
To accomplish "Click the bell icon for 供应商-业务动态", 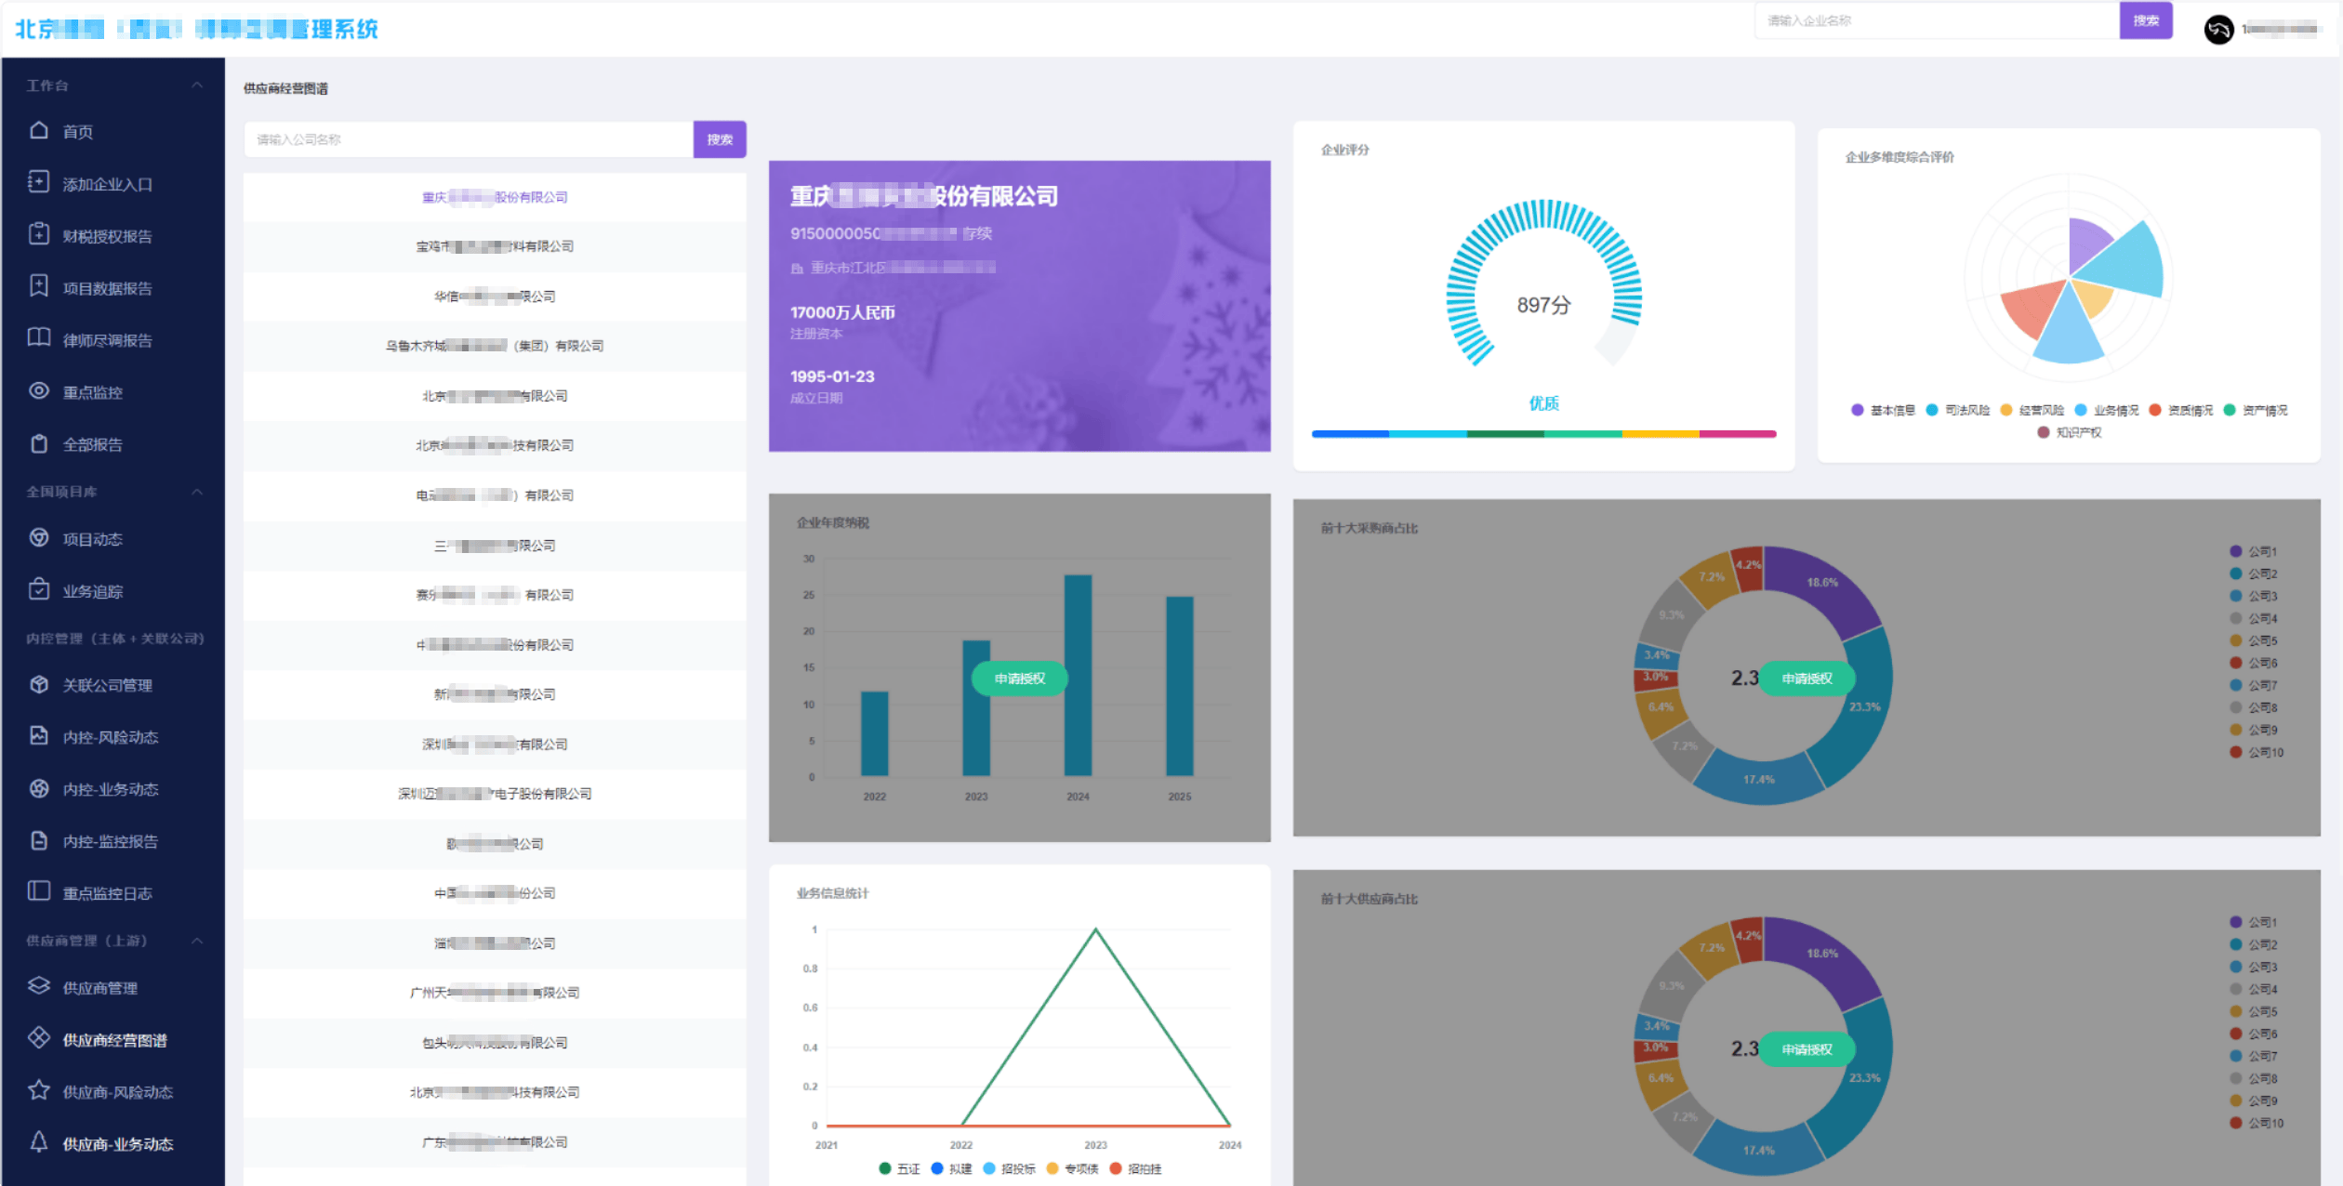I will coord(38,1142).
